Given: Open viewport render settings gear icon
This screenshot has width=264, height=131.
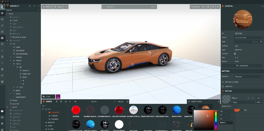Looking at the screenshot, I should pyautogui.click(x=208, y=7).
